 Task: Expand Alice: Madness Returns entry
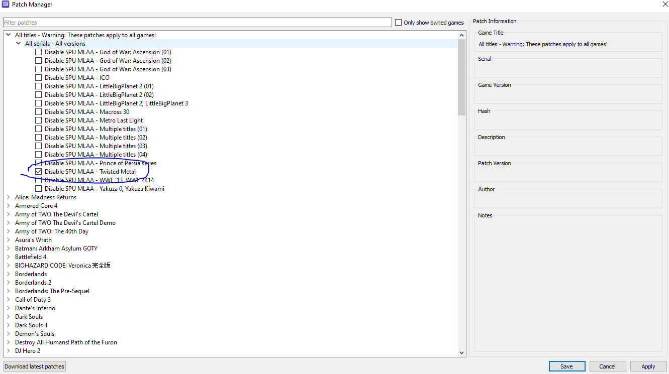pos(9,197)
